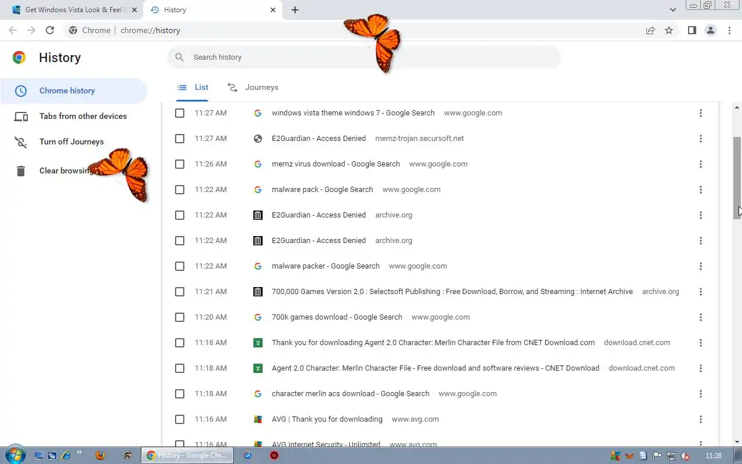Open the windows vista theme windows 7 link
Image resolution: width=742 pixels, height=464 pixels.
coord(353,113)
